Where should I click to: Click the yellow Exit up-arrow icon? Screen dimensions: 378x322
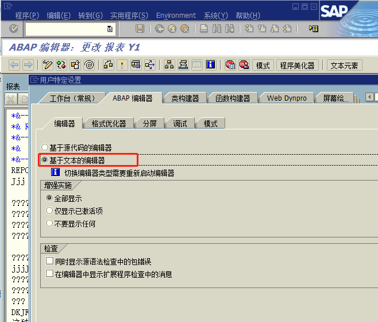tap(172, 29)
